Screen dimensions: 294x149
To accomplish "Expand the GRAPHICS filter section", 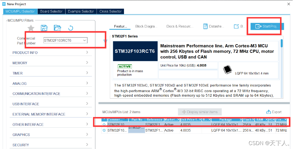I will [51, 135].
